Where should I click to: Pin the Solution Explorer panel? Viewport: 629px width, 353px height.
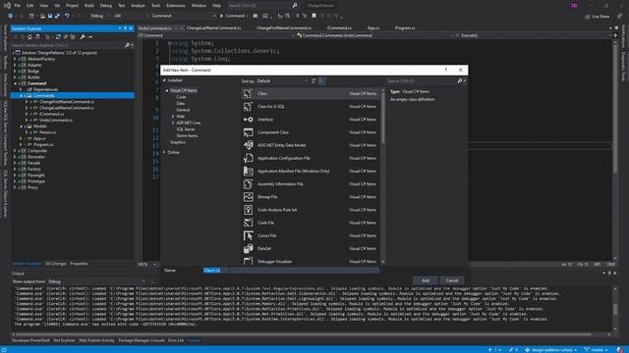pos(125,28)
